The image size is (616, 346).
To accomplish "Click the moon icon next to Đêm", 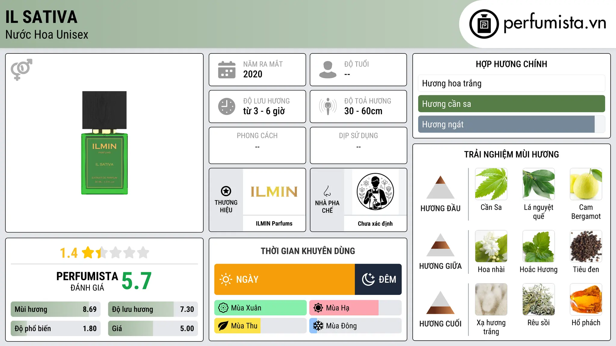I will pyautogui.click(x=368, y=279).
